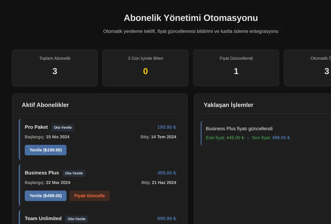Click the new price 499.00 ₺ in the notice
This screenshot has height=224, width=331.
281,138
